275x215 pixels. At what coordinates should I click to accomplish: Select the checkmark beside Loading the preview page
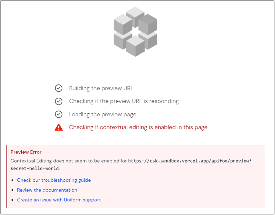pyautogui.click(x=59, y=114)
